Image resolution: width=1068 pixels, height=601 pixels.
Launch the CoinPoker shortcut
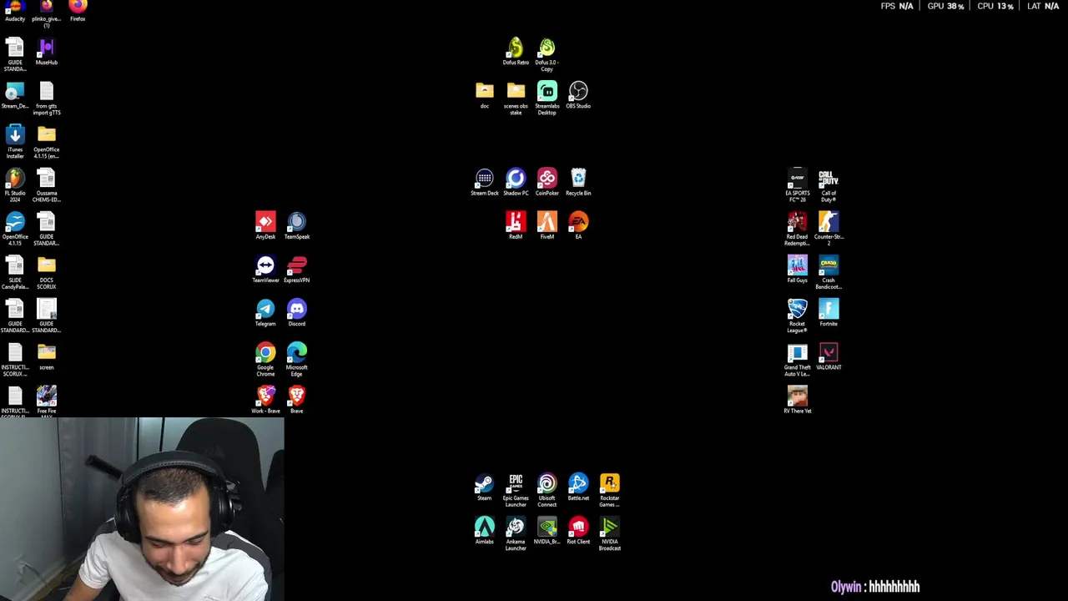coord(547,181)
